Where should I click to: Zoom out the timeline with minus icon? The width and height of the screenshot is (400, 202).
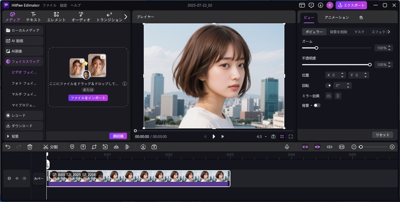(354, 147)
